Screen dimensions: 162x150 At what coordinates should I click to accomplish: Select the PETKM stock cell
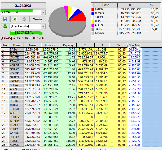coord(16,101)
